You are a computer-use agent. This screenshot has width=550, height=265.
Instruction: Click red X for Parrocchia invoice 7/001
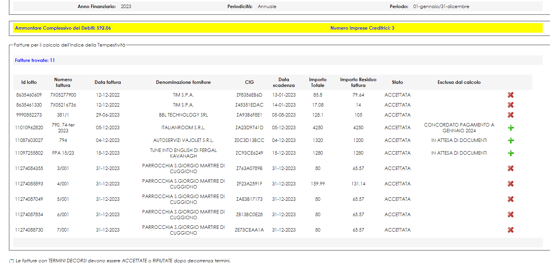pyautogui.click(x=510, y=230)
